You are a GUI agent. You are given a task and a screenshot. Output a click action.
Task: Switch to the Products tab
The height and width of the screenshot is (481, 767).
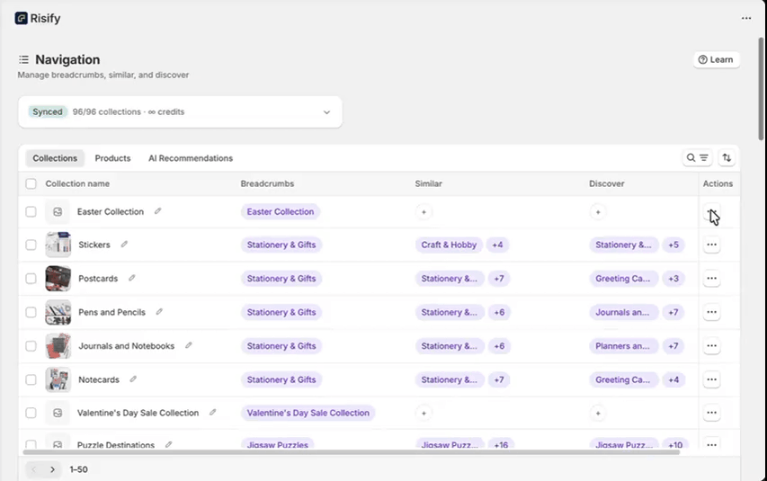(x=112, y=158)
